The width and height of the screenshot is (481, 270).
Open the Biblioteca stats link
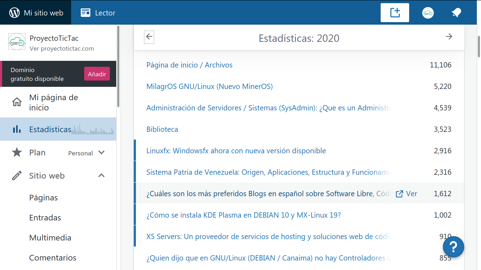(162, 129)
